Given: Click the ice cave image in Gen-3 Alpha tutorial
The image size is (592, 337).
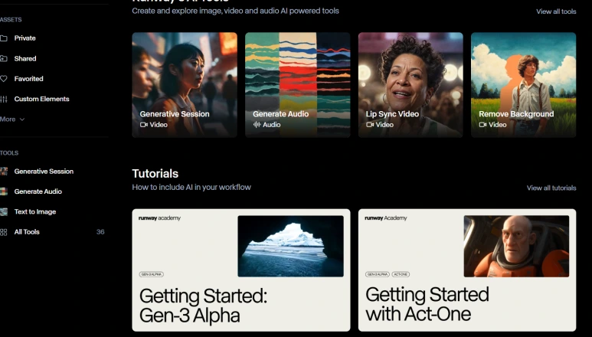Looking at the screenshot, I should (x=290, y=246).
